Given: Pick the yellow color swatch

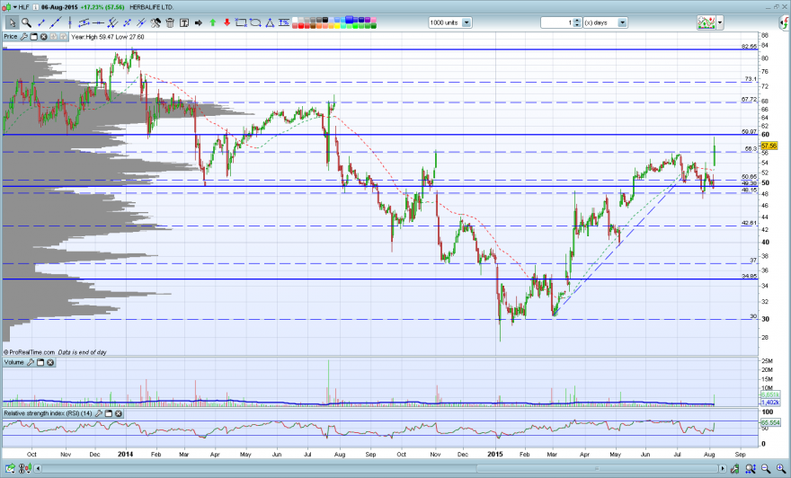Looking at the screenshot, I should (x=337, y=26).
